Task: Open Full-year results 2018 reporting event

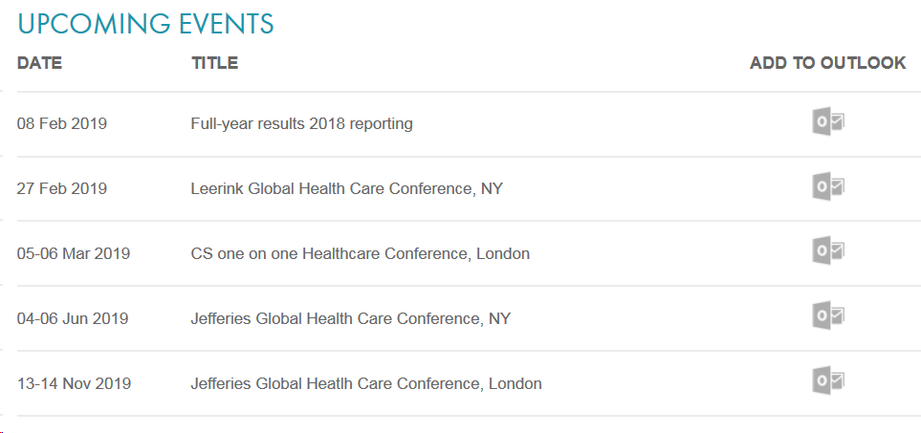Action: pos(301,124)
